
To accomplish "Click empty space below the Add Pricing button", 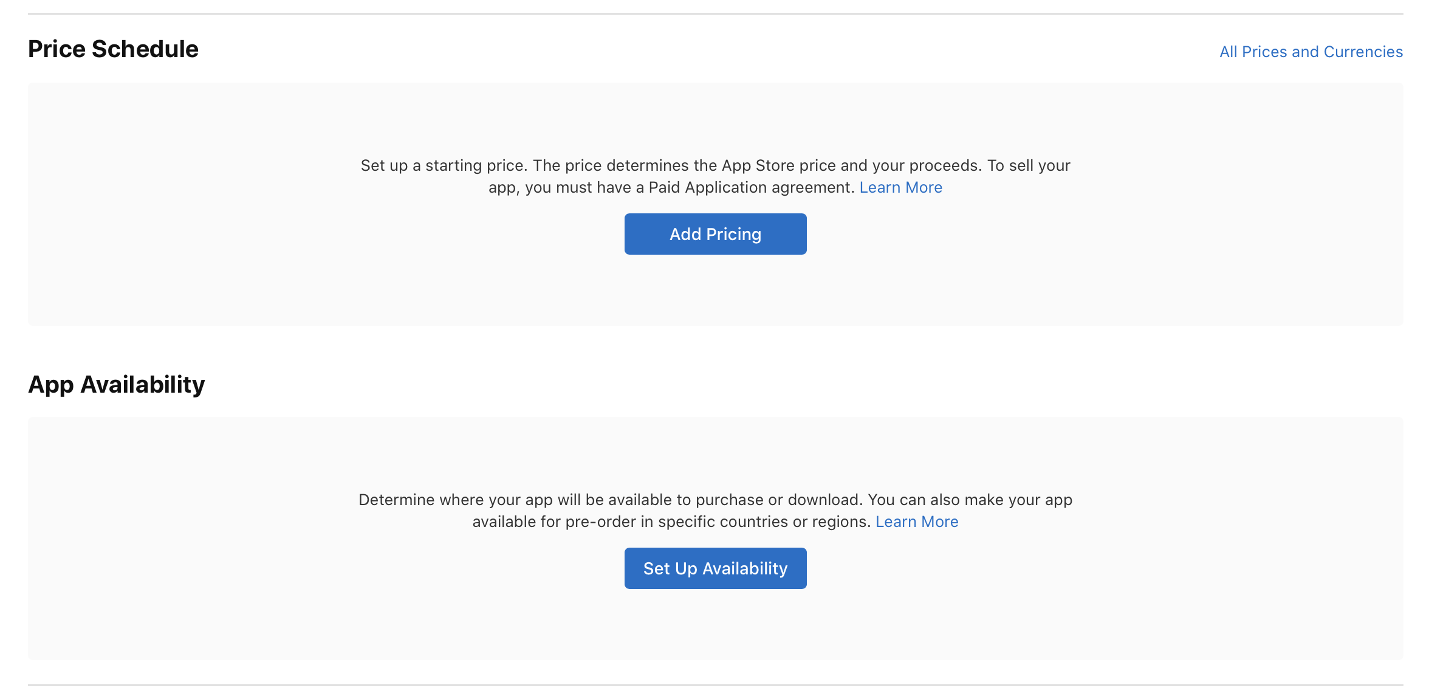I will [715, 292].
